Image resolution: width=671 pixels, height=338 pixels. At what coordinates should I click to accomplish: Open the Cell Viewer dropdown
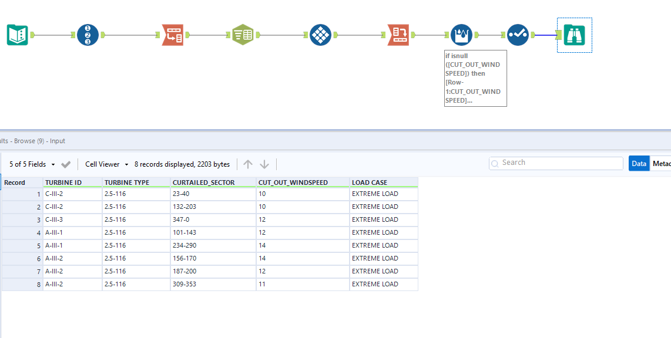(106, 164)
